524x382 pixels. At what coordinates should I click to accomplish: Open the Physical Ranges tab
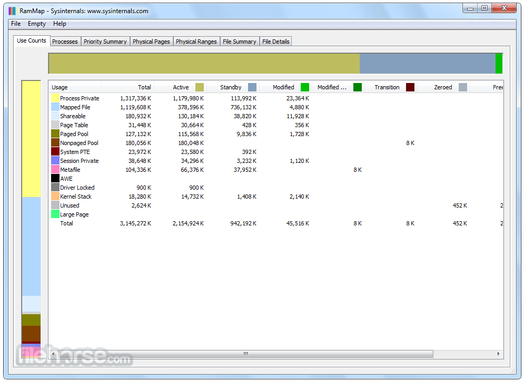196,42
